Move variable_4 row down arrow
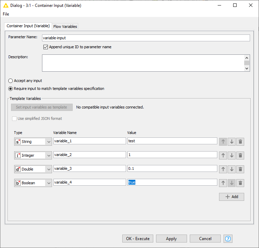 click(231, 183)
